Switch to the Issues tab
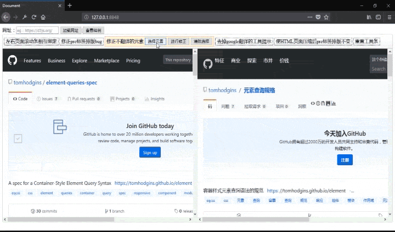395x232 pixels. tap(47, 99)
